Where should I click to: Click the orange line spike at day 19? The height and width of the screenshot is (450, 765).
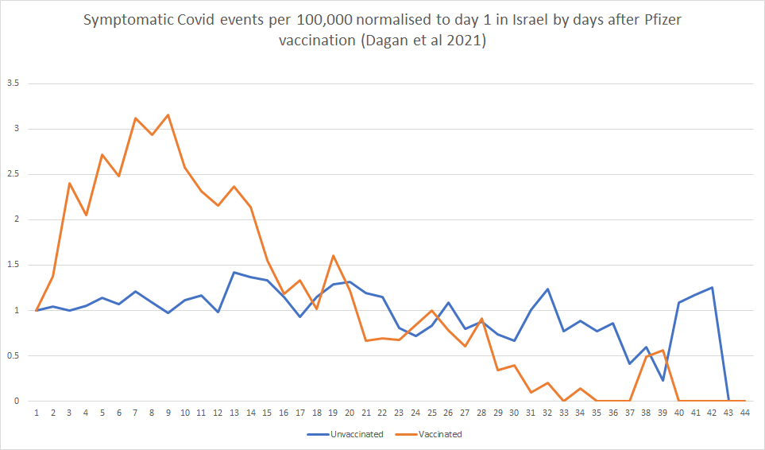tap(333, 256)
